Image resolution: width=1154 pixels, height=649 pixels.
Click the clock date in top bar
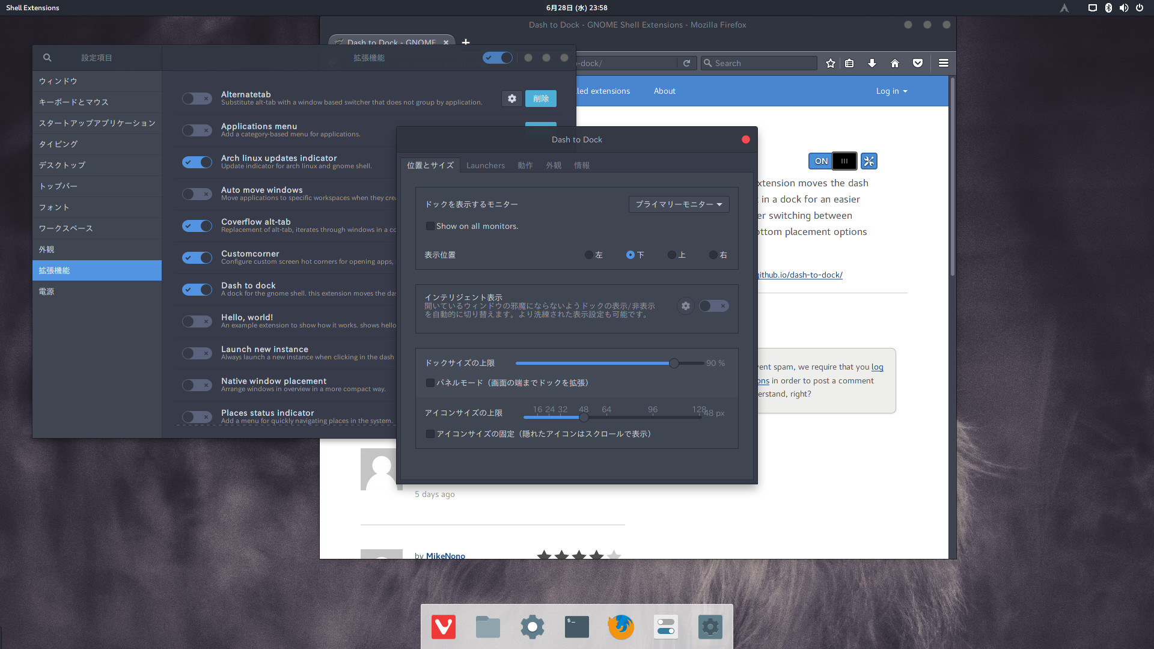577,8
